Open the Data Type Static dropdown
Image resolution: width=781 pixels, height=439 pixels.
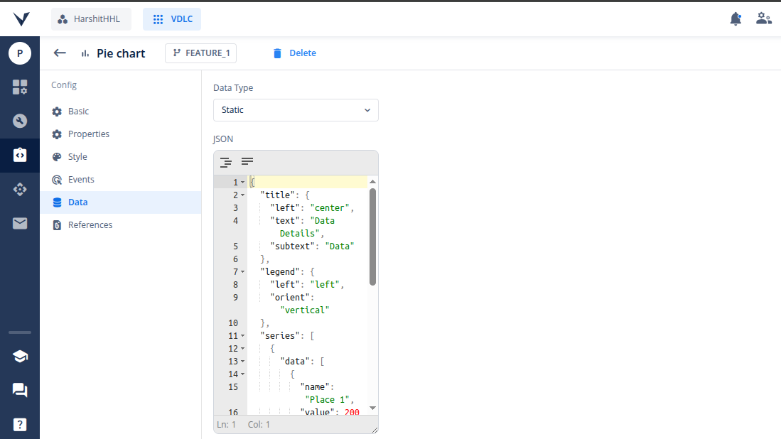click(296, 110)
